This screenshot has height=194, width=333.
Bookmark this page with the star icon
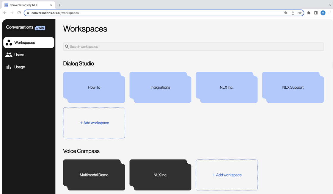tap(300, 13)
